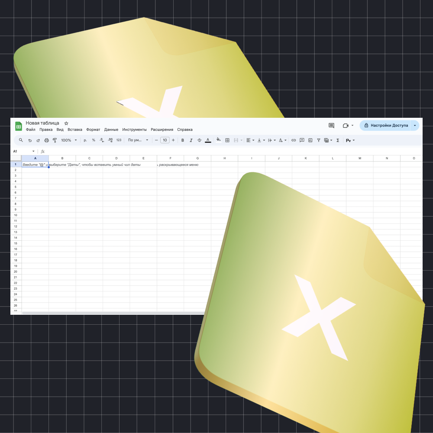Open the functions menu via the Σ icon

pos(338,140)
